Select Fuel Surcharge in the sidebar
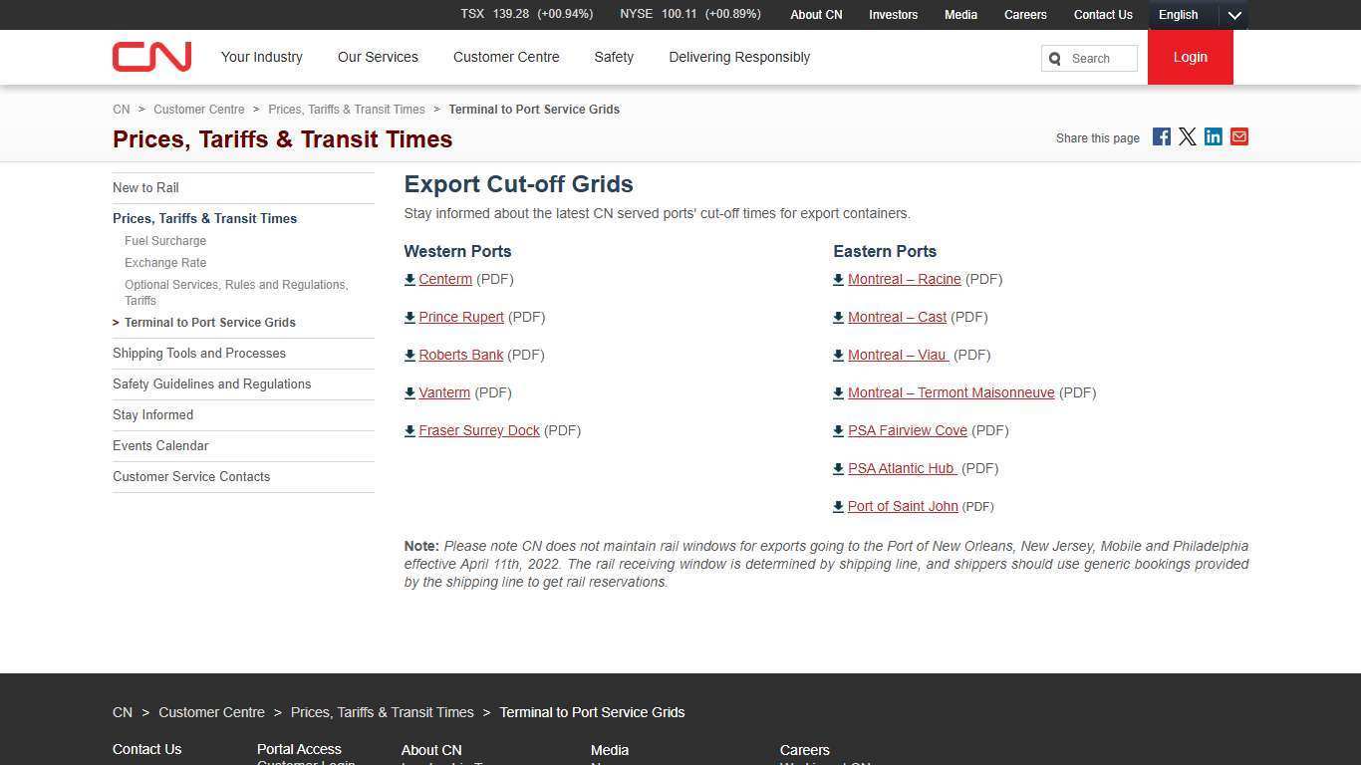The width and height of the screenshot is (1361, 765). tap(165, 240)
